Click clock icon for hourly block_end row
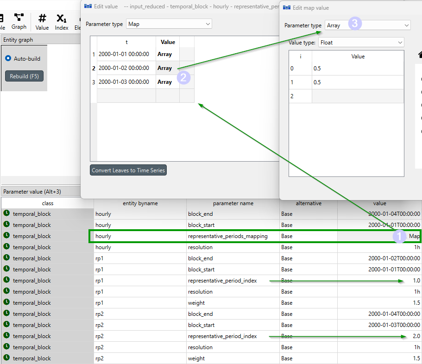This screenshot has height=364, width=422. click(x=7, y=213)
